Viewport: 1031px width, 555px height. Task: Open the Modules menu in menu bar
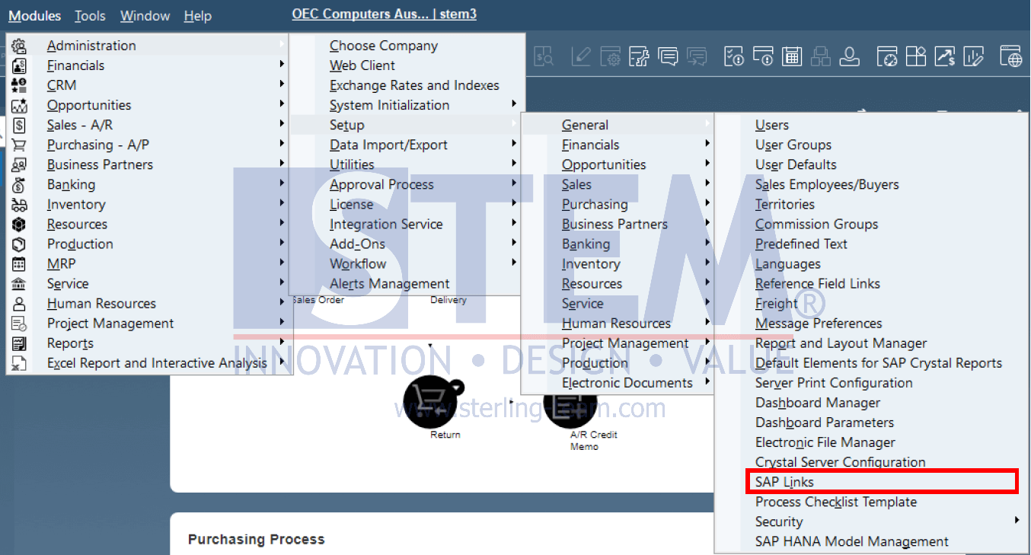point(35,16)
